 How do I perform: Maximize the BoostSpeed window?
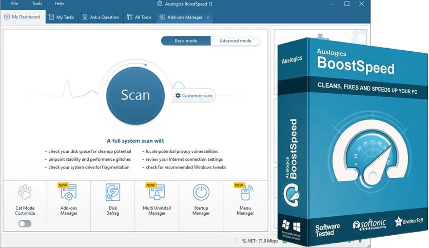pos(347,4)
